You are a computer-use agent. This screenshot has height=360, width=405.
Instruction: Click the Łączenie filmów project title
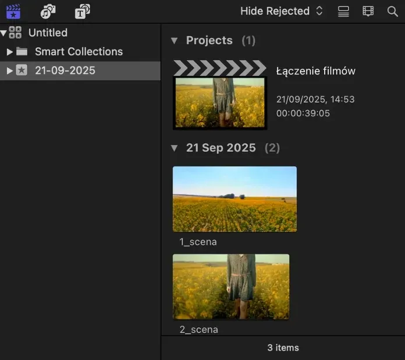pyautogui.click(x=316, y=71)
